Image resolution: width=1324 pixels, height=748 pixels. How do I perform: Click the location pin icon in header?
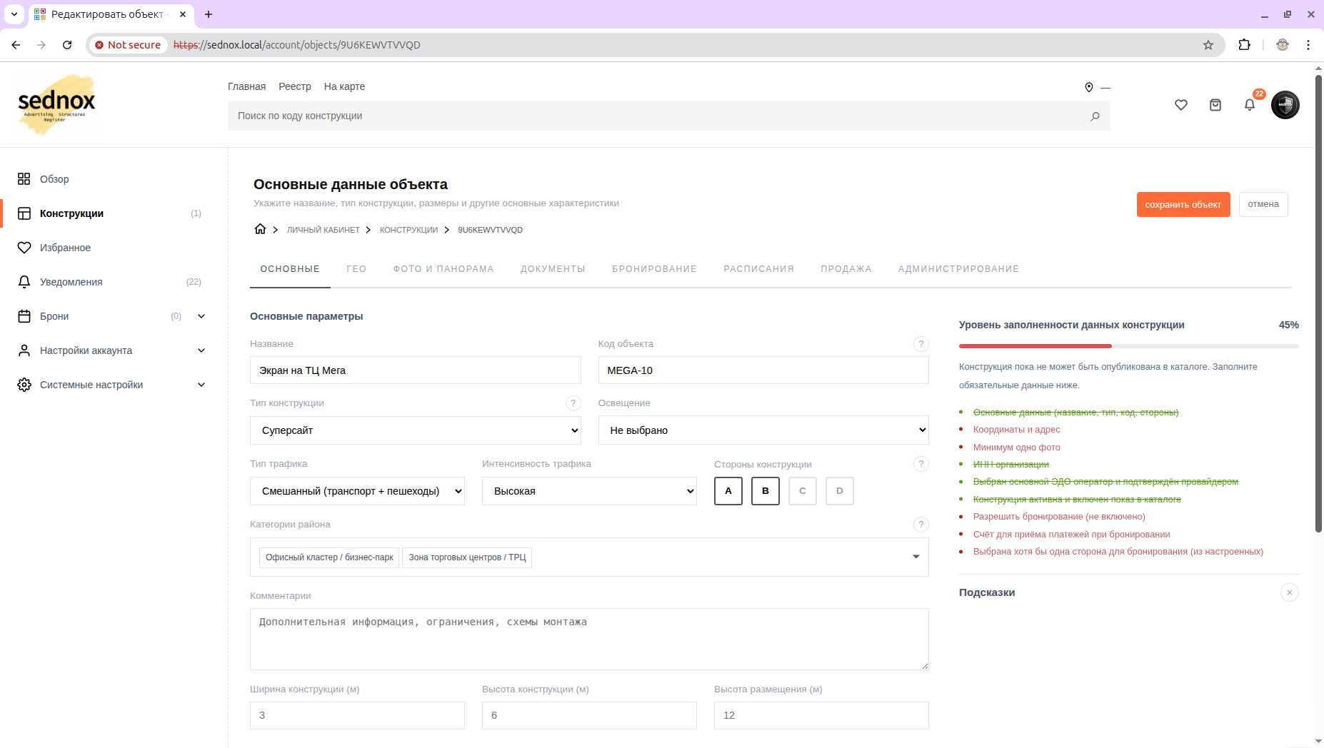point(1089,87)
